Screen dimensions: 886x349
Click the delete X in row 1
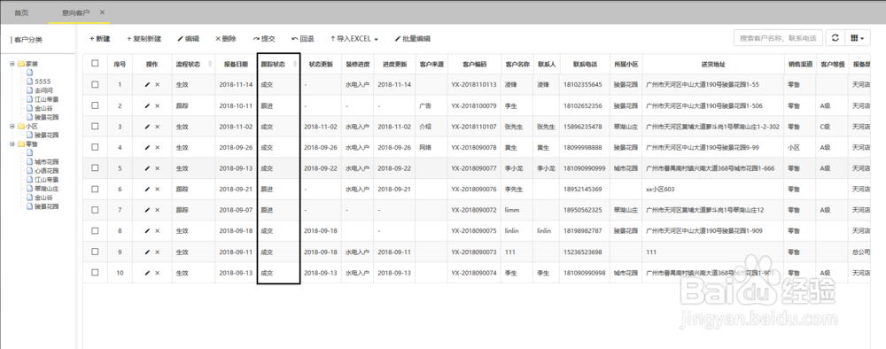click(158, 85)
